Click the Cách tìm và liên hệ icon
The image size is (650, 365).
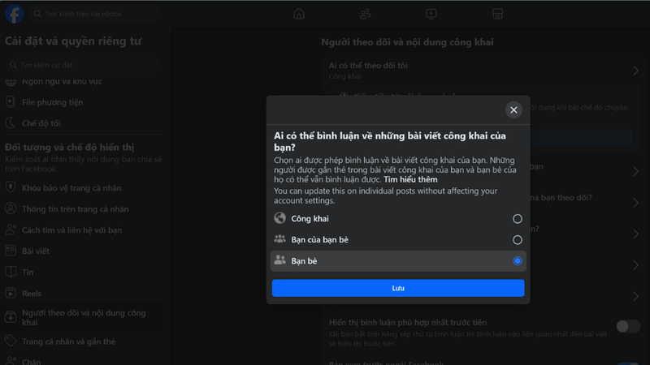tap(11, 230)
